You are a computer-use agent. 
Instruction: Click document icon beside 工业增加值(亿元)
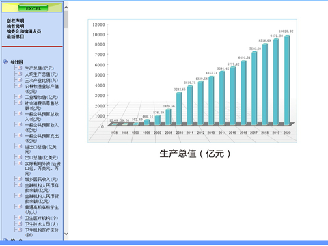tap(20, 96)
